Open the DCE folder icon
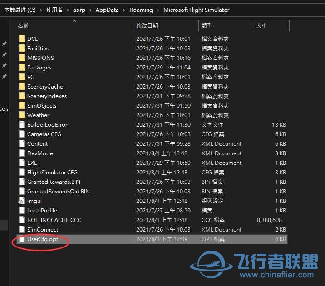The height and width of the screenshot is (286, 325). 22,39
